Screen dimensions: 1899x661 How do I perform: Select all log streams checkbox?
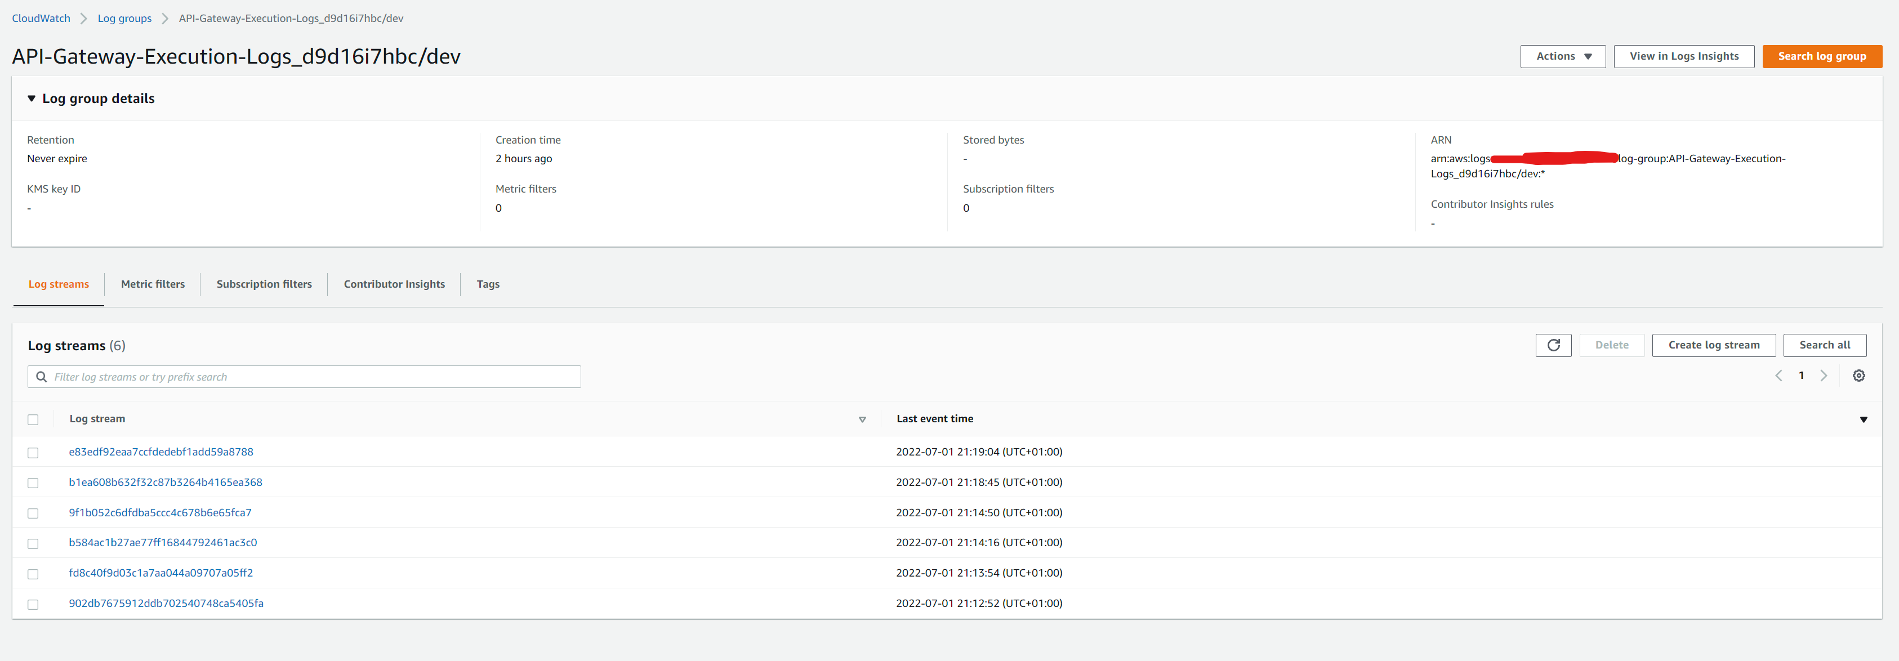33,419
